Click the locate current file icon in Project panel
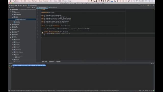 click(28, 7)
